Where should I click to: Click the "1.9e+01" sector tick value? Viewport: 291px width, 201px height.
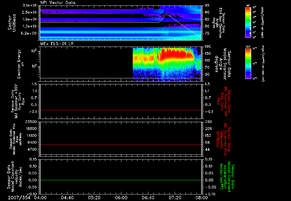point(30,19)
